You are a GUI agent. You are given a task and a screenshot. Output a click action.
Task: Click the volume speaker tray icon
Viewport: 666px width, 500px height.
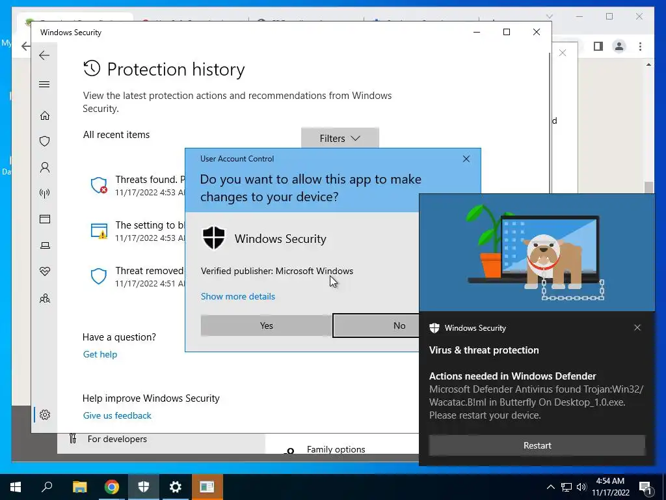coord(581,487)
